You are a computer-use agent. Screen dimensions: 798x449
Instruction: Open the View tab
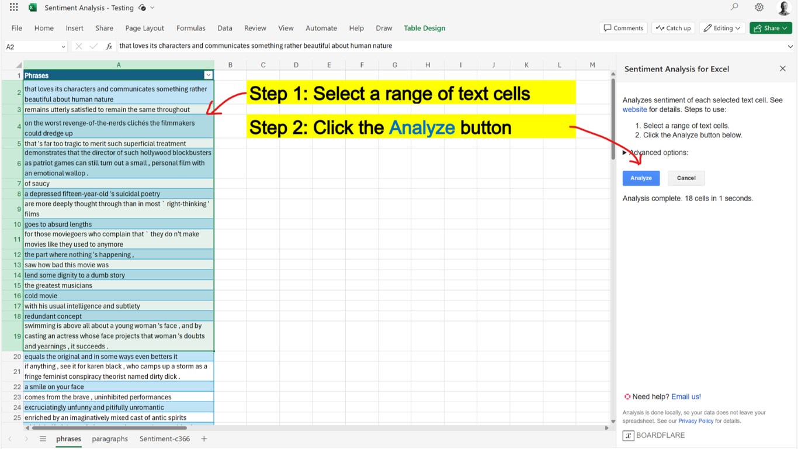point(286,28)
